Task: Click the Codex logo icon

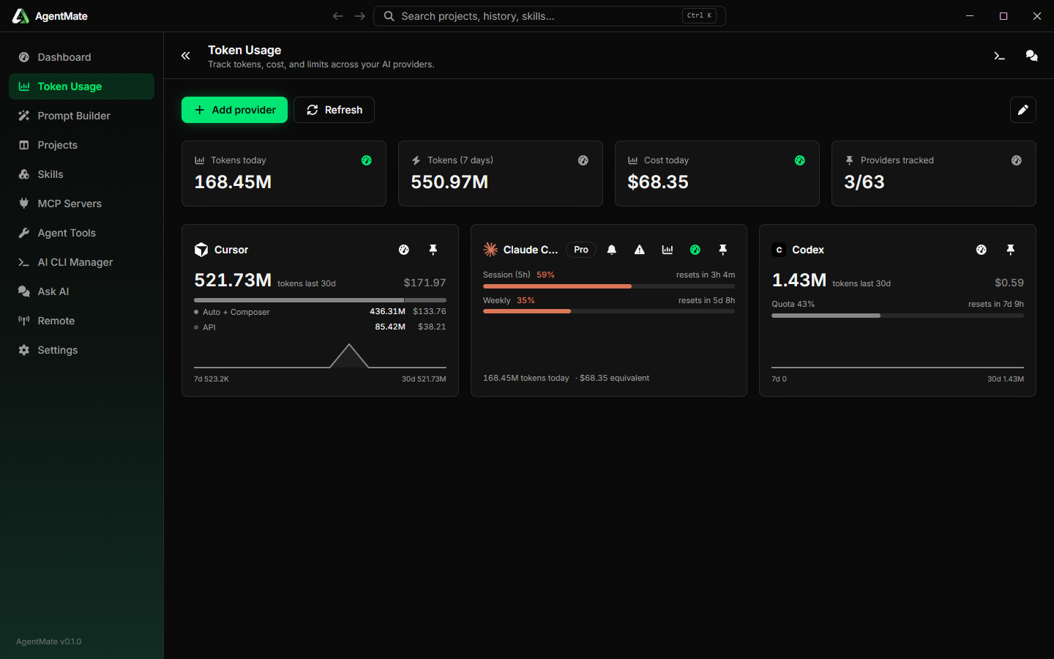Action: point(779,250)
